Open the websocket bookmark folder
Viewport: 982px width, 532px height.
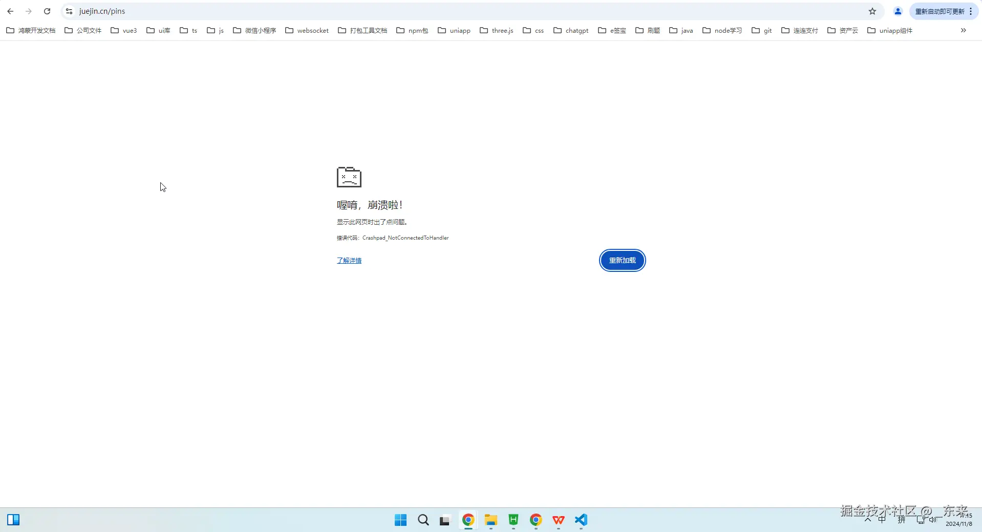[307, 31]
